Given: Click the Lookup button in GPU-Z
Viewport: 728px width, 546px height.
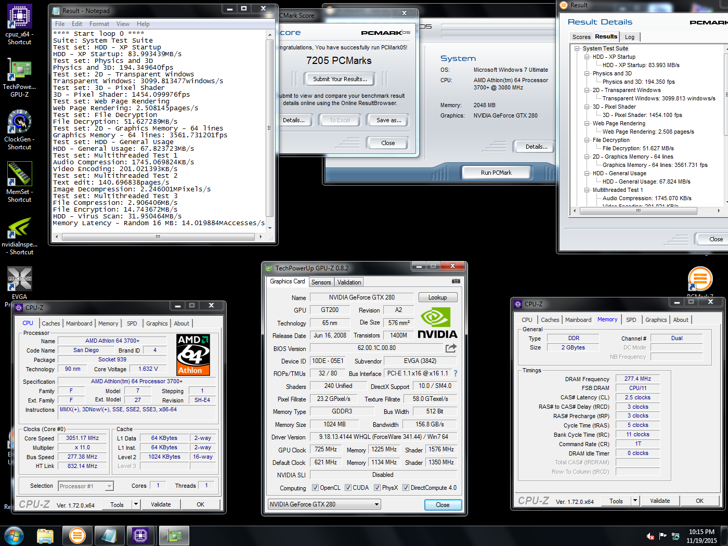Looking at the screenshot, I should tap(438, 297).
